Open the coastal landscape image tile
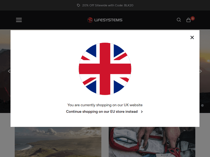Viewport: 210px width, 157px height. coord(58,142)
